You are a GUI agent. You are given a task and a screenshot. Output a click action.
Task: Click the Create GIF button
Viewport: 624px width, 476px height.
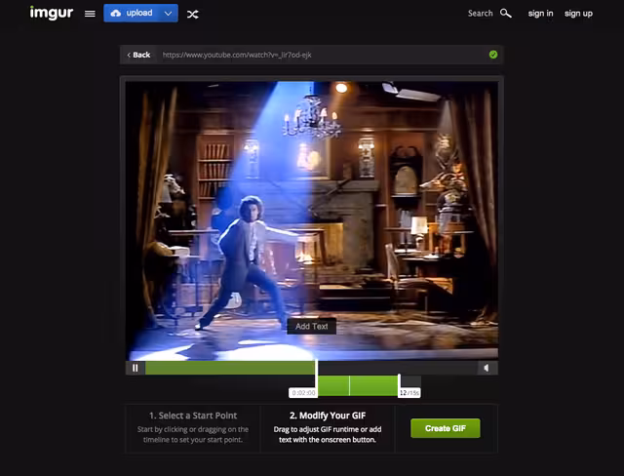click(x=446, y=428)
